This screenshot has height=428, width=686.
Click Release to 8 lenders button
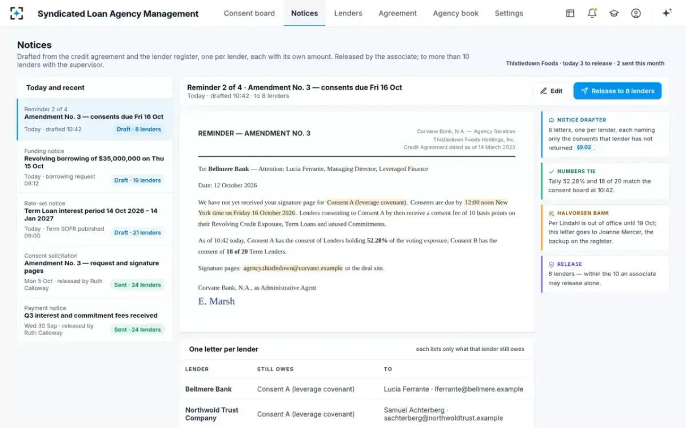[617, 91]
